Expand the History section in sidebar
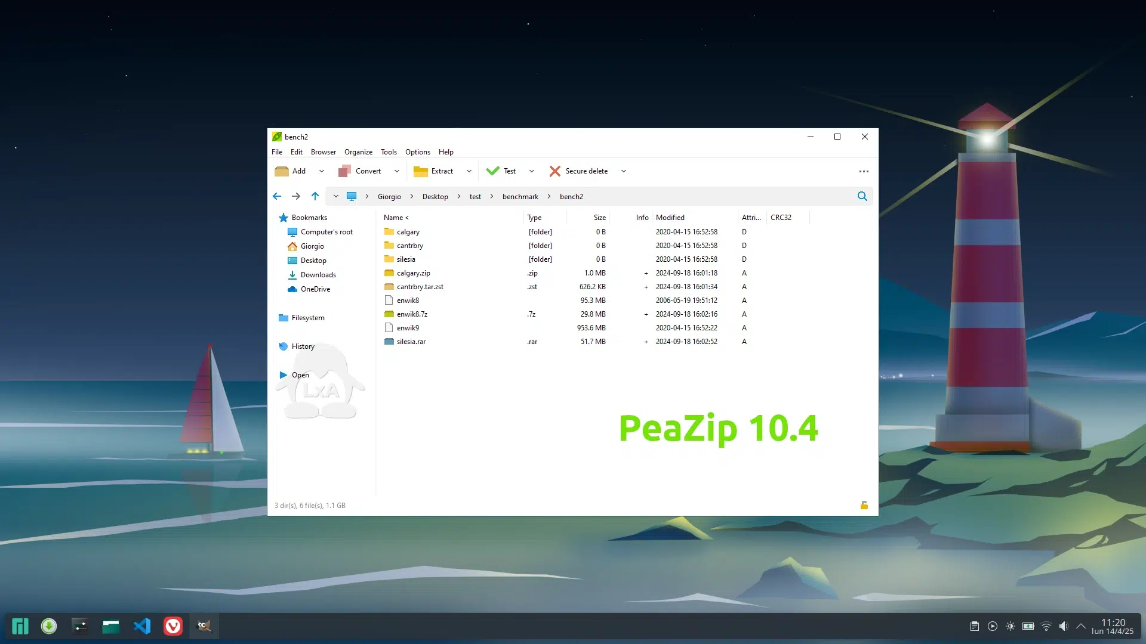Image resolution: width=1146 pixels, height=644 pixels. (x=302, y=346)
